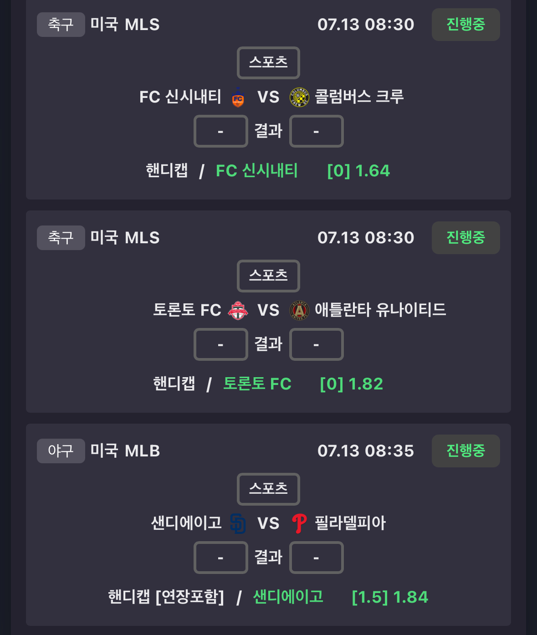Click 진행중 status on 샌디에이고 match

pyautogui.click(x=465, y=451)
